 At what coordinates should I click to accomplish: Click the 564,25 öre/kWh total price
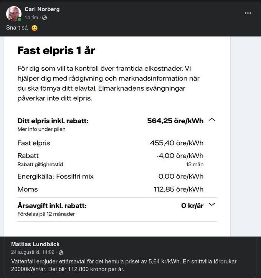tap(175, 121)
